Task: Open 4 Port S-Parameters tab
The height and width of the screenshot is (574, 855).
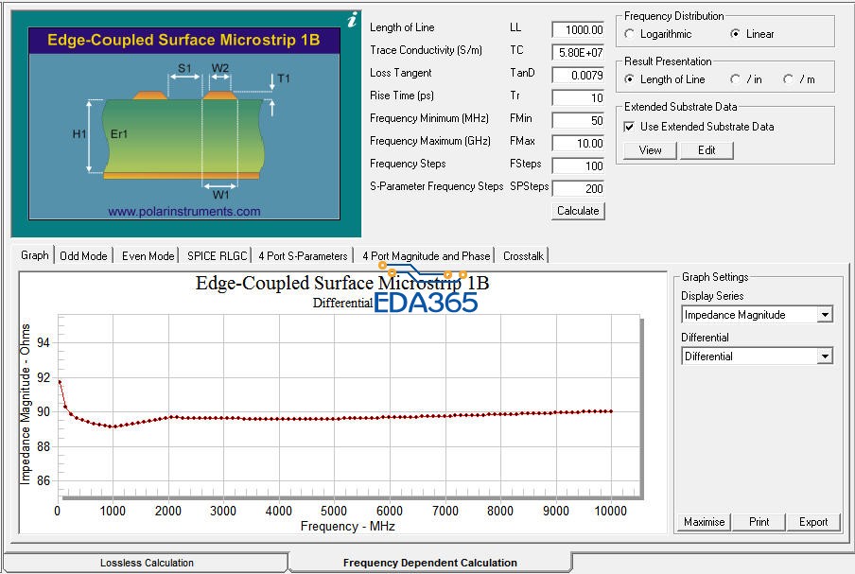Action: 303,255
